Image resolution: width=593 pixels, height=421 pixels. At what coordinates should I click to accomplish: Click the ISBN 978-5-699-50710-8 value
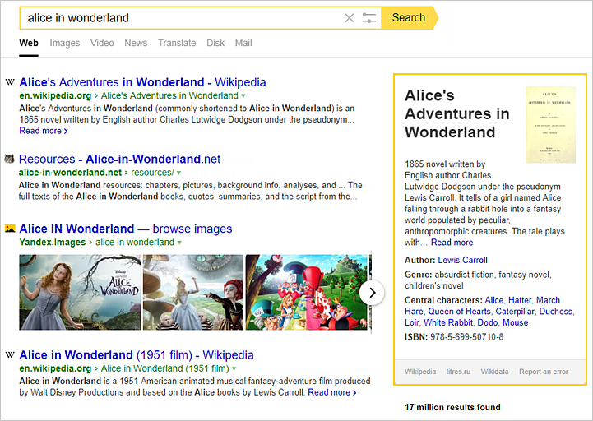click(466, 337)
